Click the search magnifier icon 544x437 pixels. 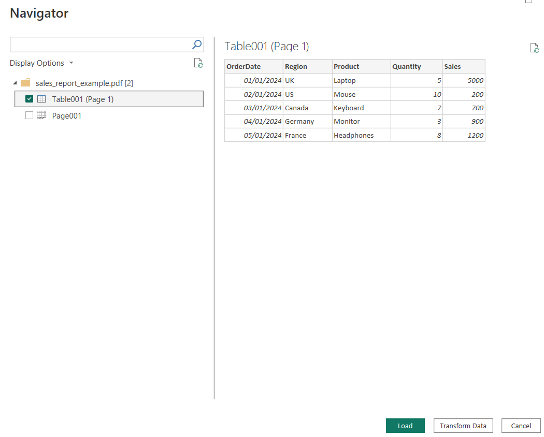pyautogui.click(x=197, y=45)
